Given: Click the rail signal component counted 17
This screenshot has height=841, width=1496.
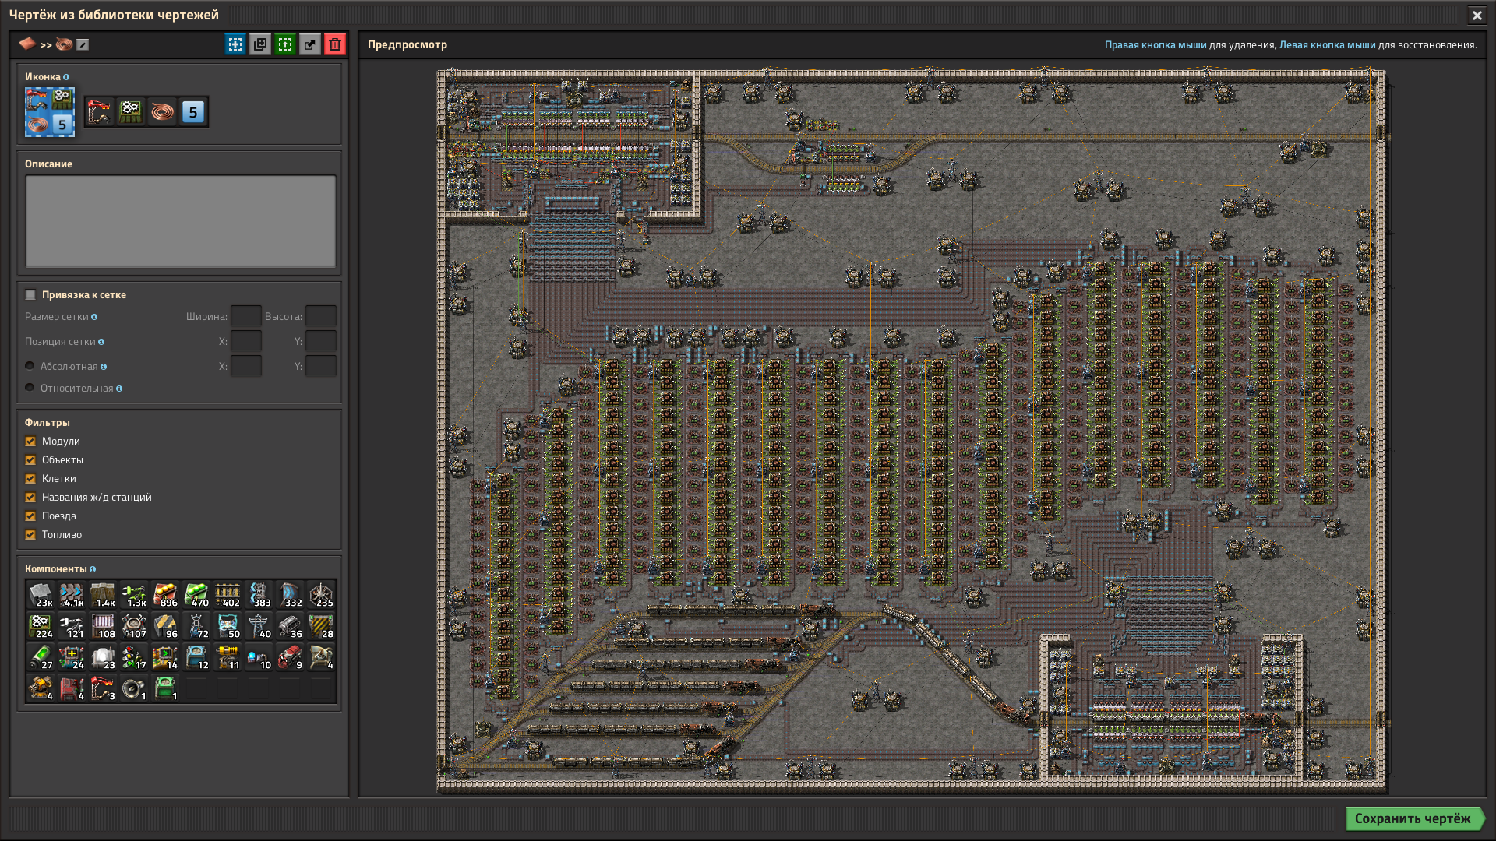Looking at the screenshot, I should [134, 657].
